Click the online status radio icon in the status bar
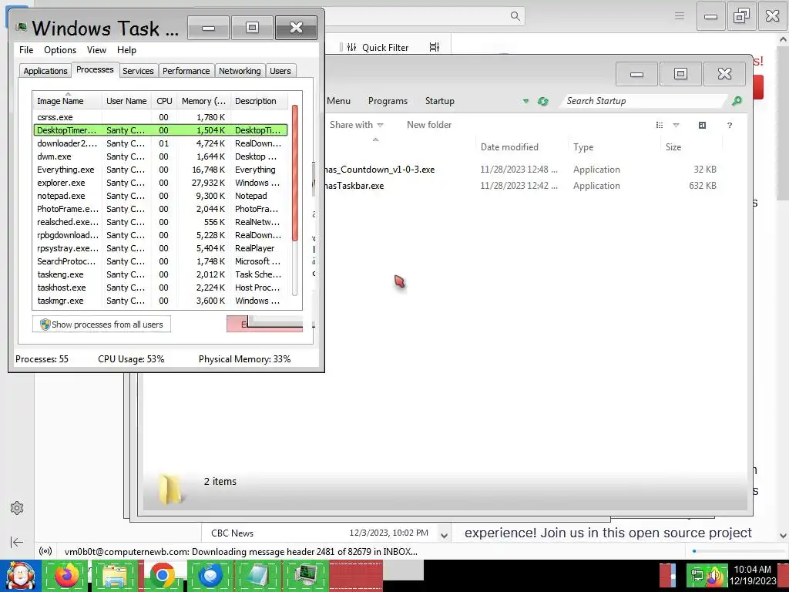This screenshot has width=789, height=592. point(45,551)
